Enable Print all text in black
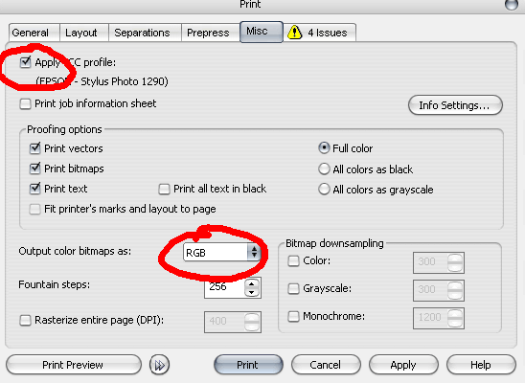525x383 pixels. pos(164,189)
